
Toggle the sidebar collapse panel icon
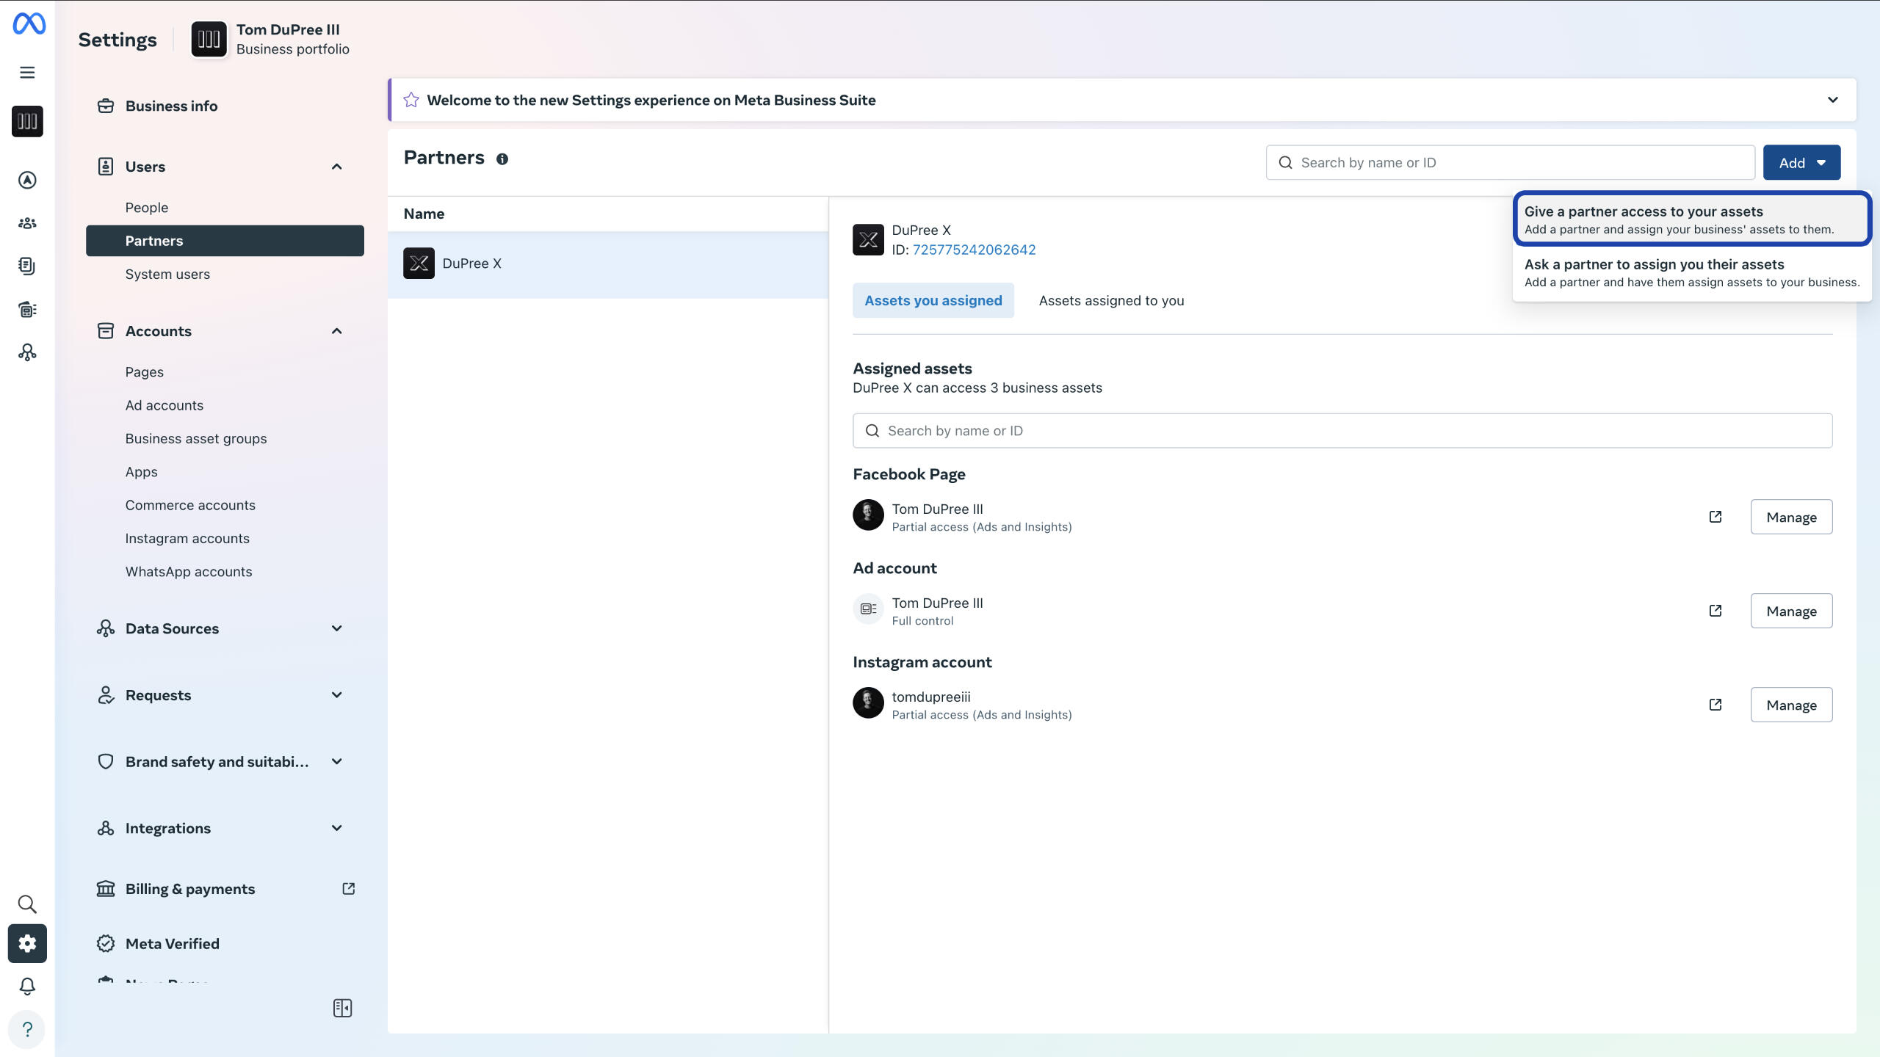(342, 1008)
